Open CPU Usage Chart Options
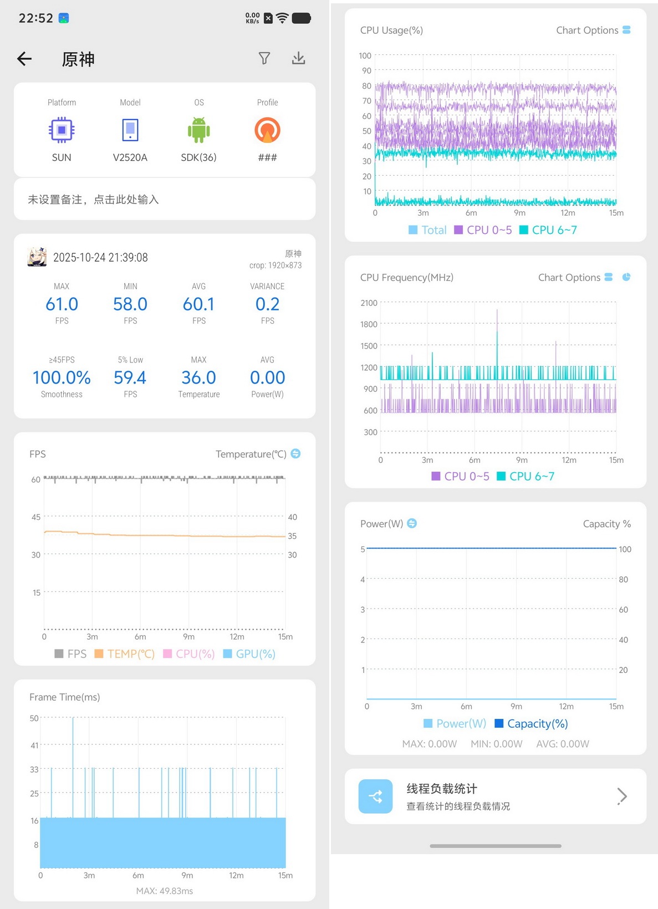 [593, 30]
